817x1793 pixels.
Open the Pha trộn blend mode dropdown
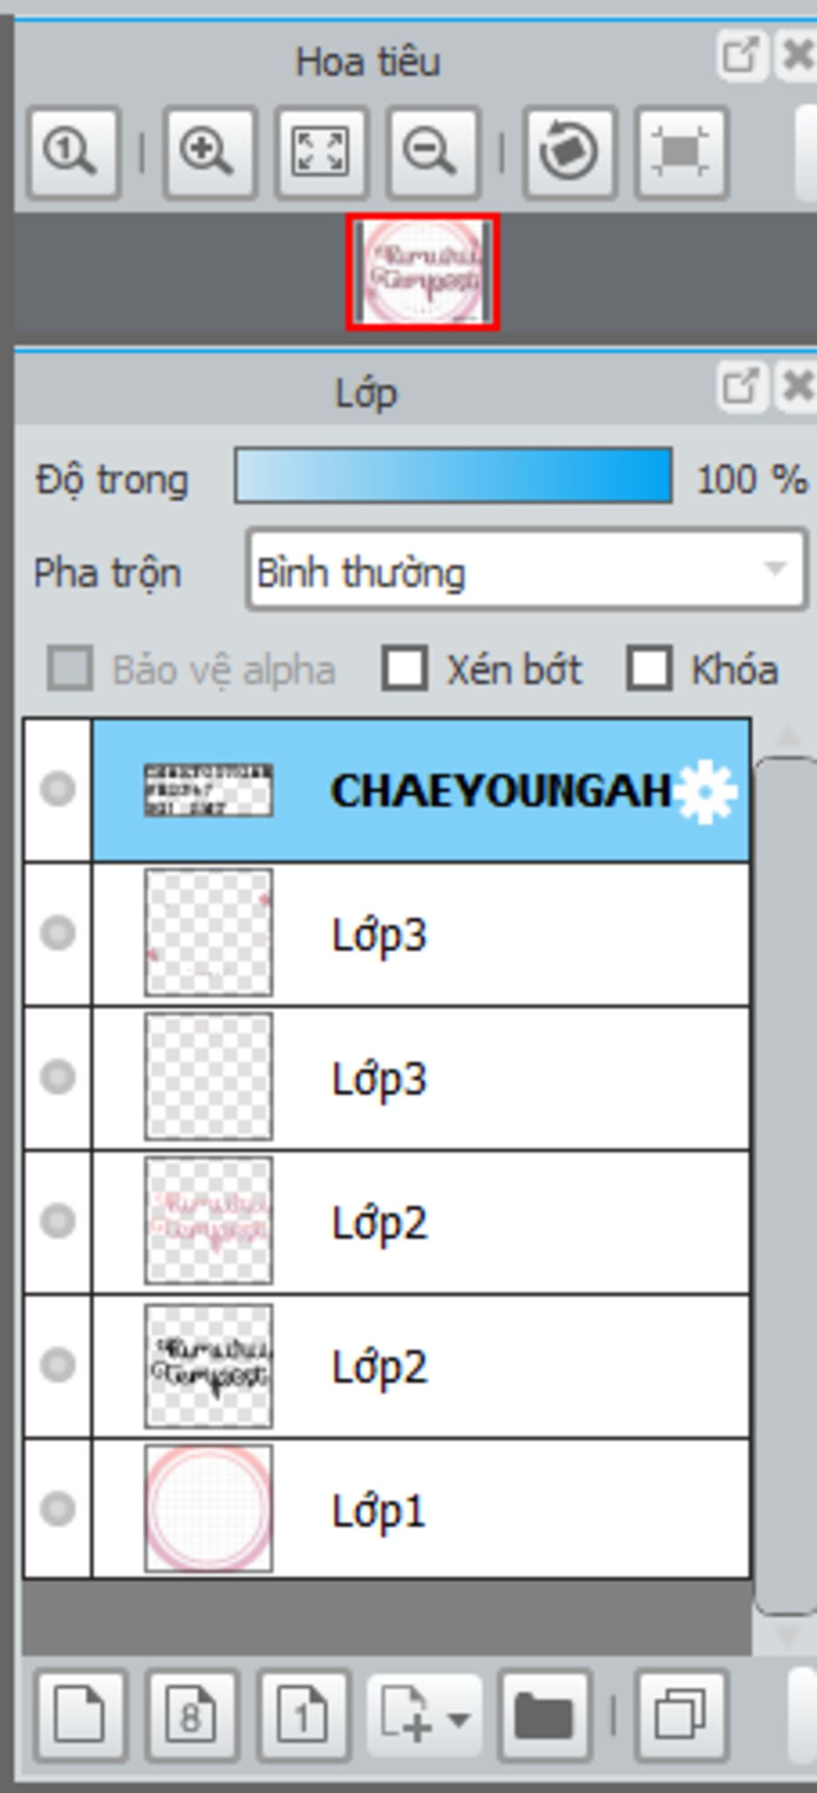(x=526, y=570)
